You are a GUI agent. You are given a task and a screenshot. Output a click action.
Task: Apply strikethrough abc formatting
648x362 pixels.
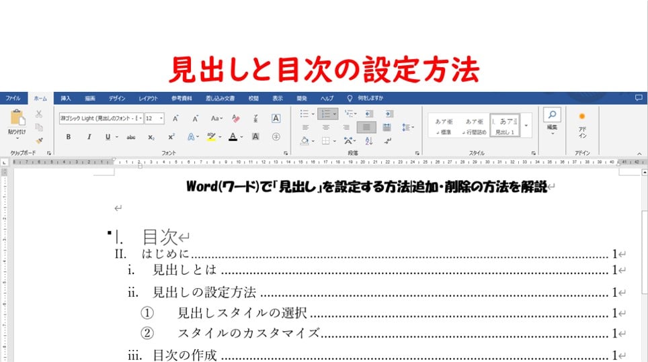coord(131,137)
